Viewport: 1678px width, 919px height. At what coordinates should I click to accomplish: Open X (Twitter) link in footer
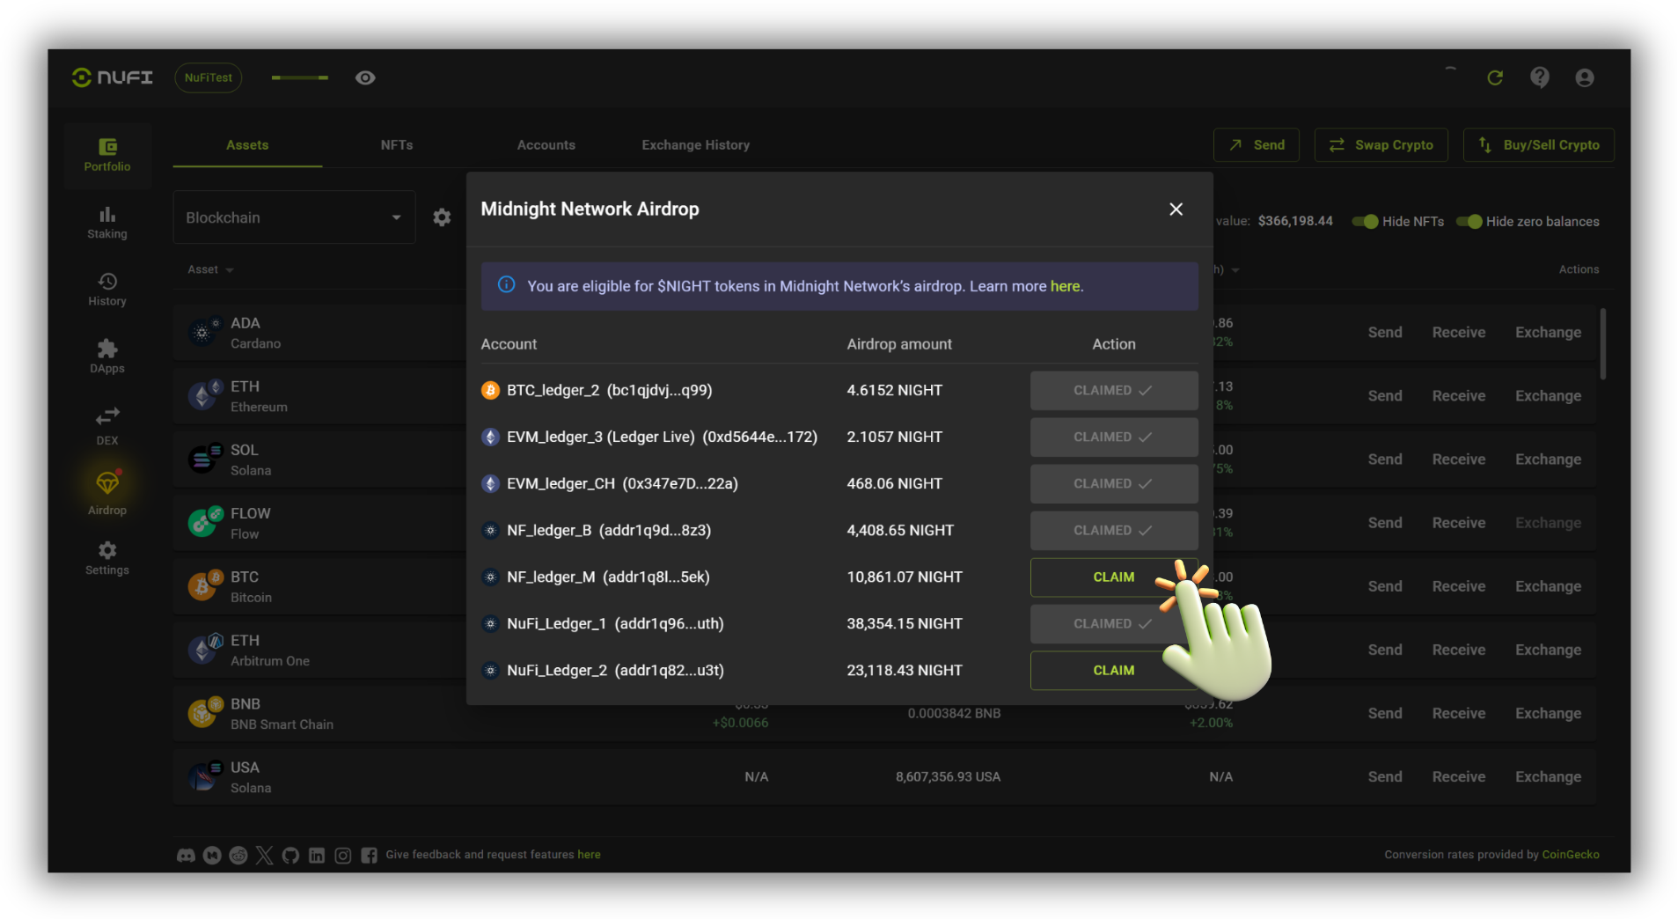click(264, 855)
